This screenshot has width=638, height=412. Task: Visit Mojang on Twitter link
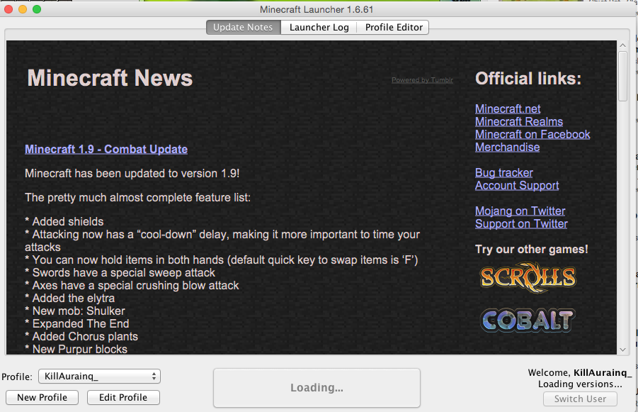tap(520, 211)
